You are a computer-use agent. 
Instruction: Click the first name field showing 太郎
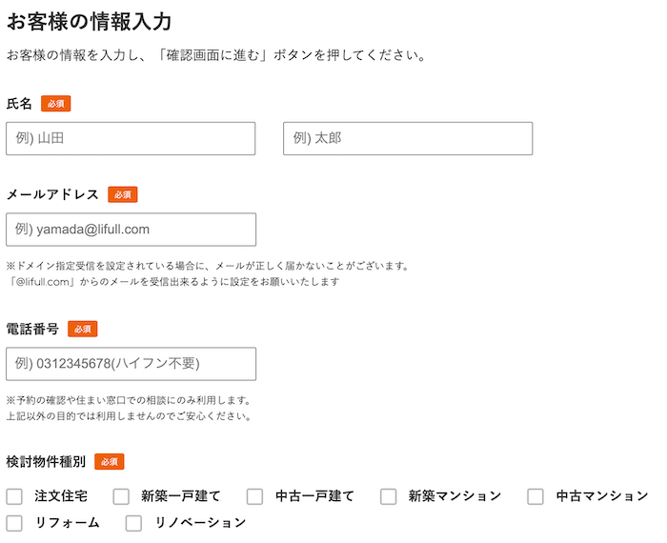point(408,139)
